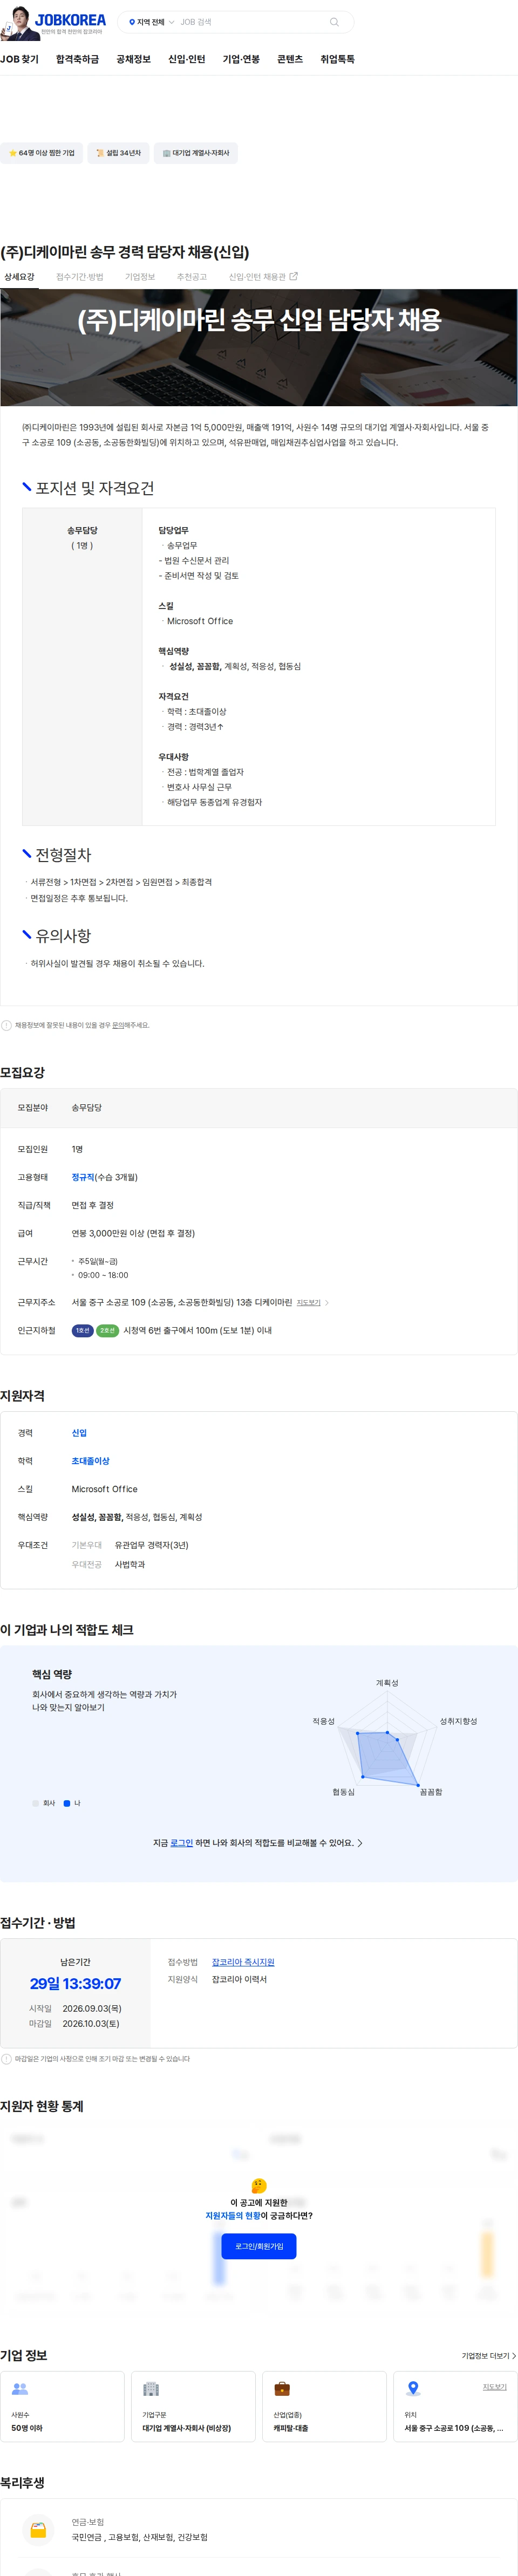This screenshot has width=518, height=2576.
Task: Click the 초대졸이상 education link
Action: click(x=90, y=1461)
